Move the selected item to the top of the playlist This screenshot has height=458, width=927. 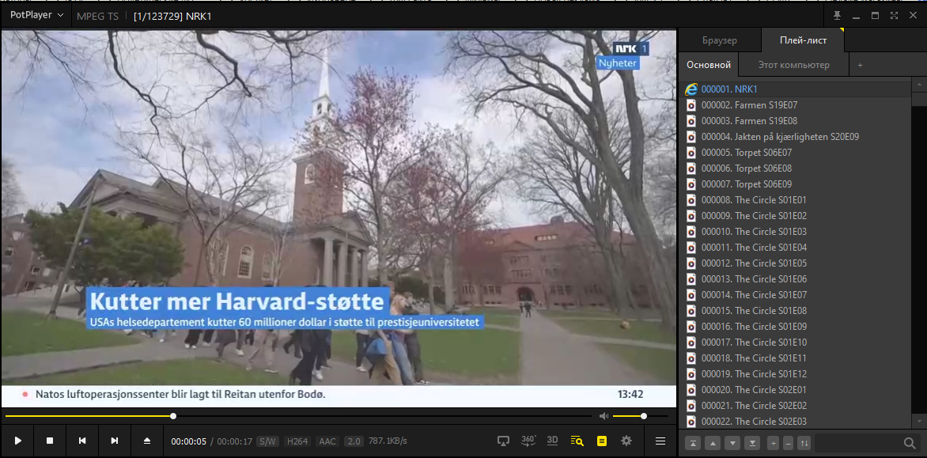point(693,443)
